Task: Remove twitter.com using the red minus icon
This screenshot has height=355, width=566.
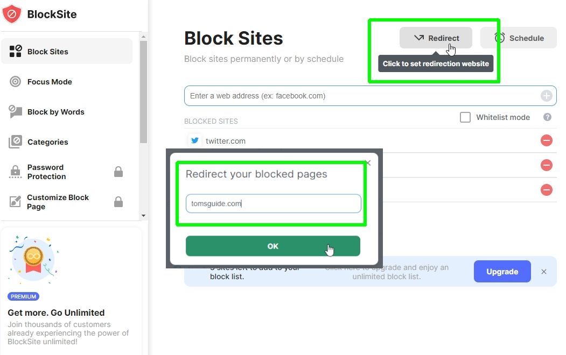Action: point(546,140)
